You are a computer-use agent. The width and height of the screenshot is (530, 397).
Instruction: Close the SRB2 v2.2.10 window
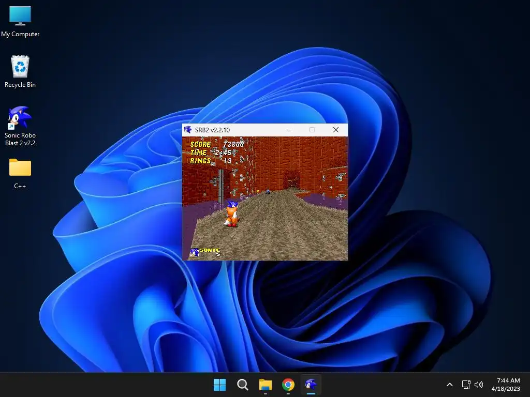point(335,130)
